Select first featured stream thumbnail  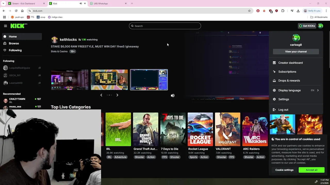coord(70,80)
